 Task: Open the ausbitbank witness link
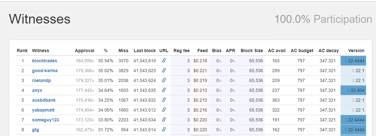(44, 100)
